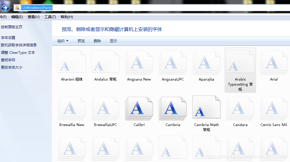Image resolution: width=290 pixels, height=162 pixels.
Task: Open the recent pages dropdown arrow
Action: point(11,8)
